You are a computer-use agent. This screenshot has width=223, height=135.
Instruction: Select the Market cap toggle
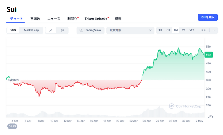(x=31, y=30)
